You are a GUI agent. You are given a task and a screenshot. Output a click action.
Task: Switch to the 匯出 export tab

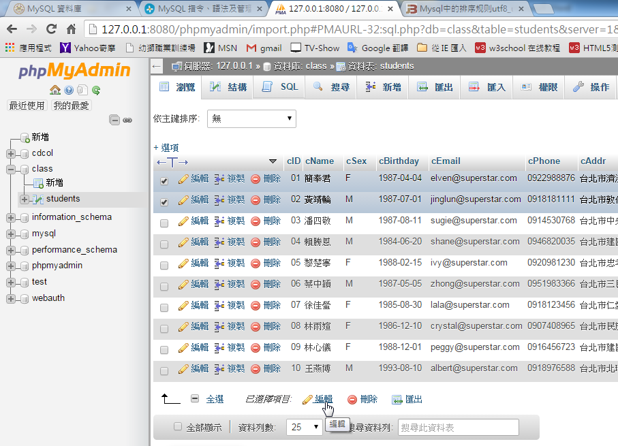(435, 87)
